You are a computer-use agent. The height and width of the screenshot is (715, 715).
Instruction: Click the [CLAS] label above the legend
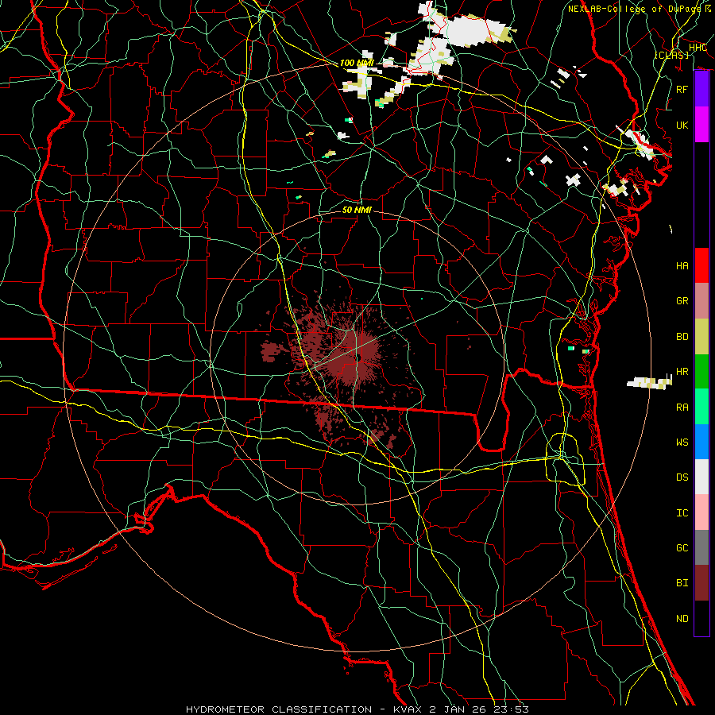pyautogui.click(x=671, y=55)
